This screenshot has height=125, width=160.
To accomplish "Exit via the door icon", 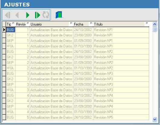I will point(59,15).
